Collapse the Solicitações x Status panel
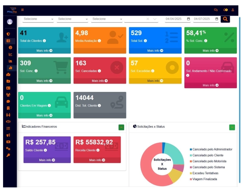 pyautogui.click(x=232, y=127)
